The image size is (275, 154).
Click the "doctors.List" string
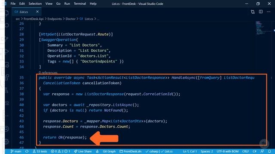(x=93, y=56)
